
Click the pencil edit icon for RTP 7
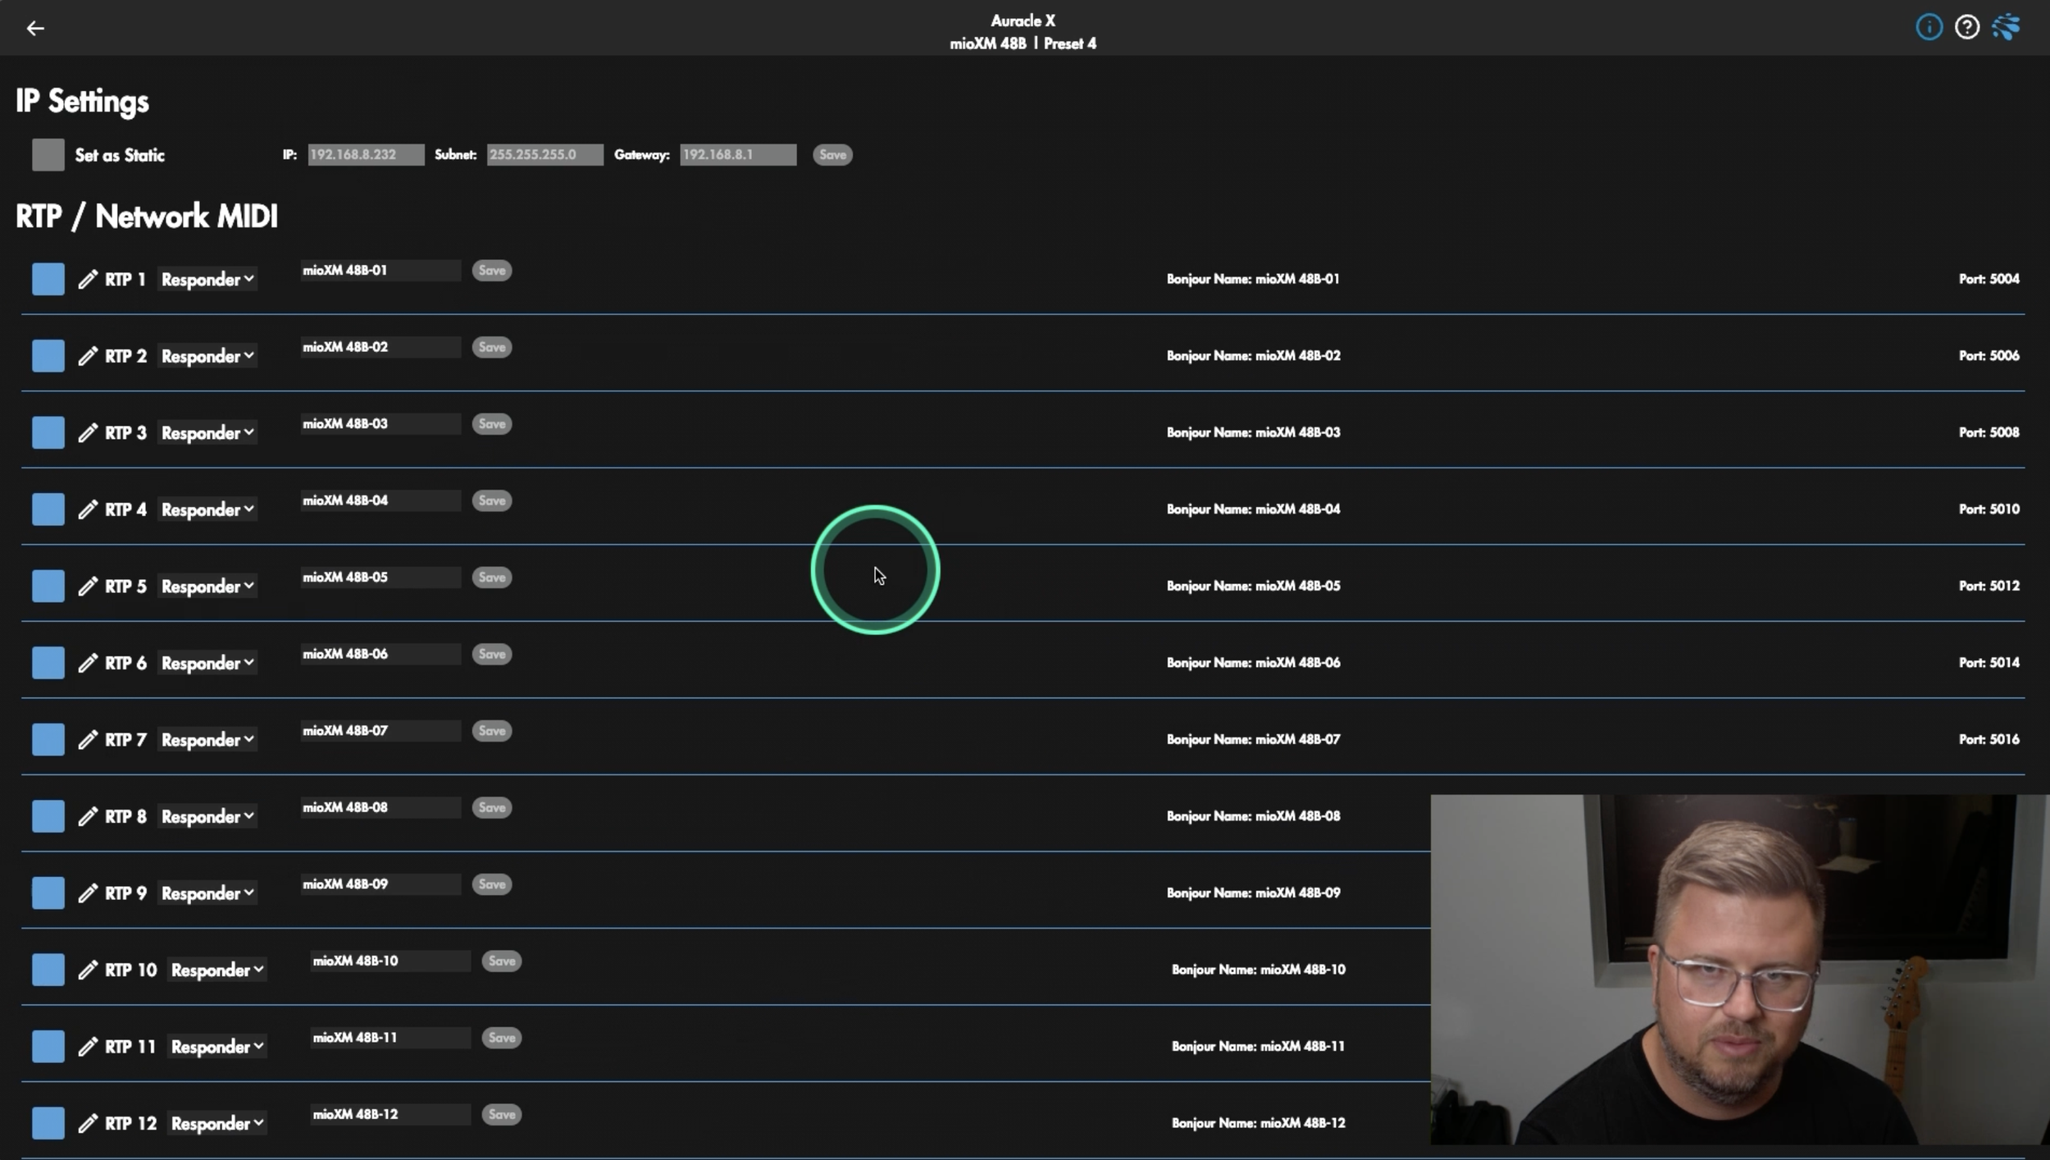(88, 740)
